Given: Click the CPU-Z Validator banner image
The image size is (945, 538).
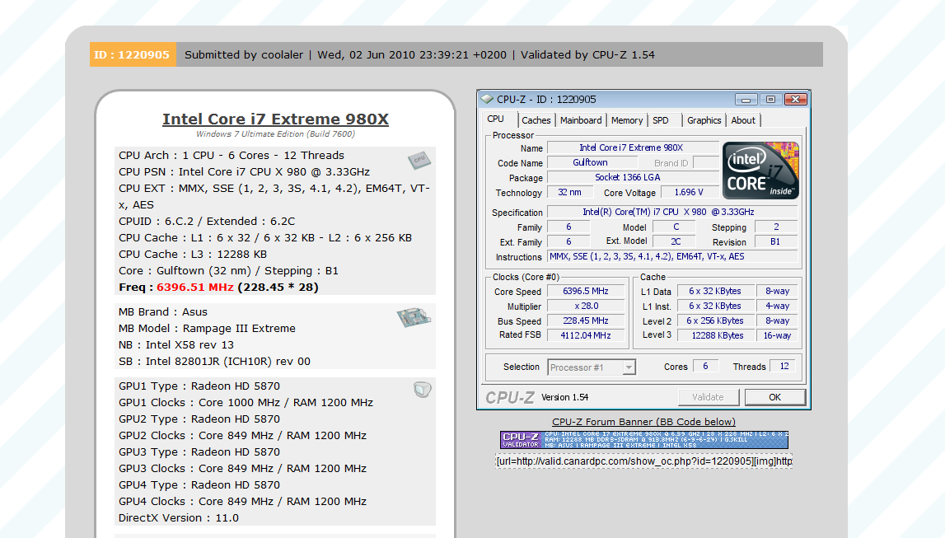Looking at the screenshot, I should click(643, 440).
